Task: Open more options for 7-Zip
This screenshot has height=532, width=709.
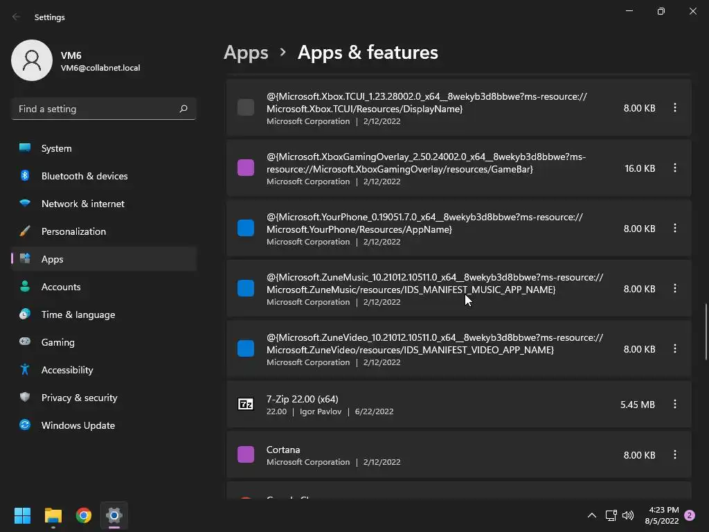Action: [675, 405]
